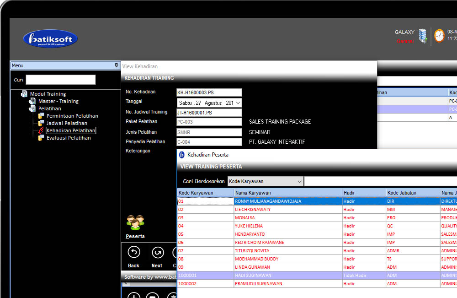Click the batiksoft logo

[x=50, y=39]
